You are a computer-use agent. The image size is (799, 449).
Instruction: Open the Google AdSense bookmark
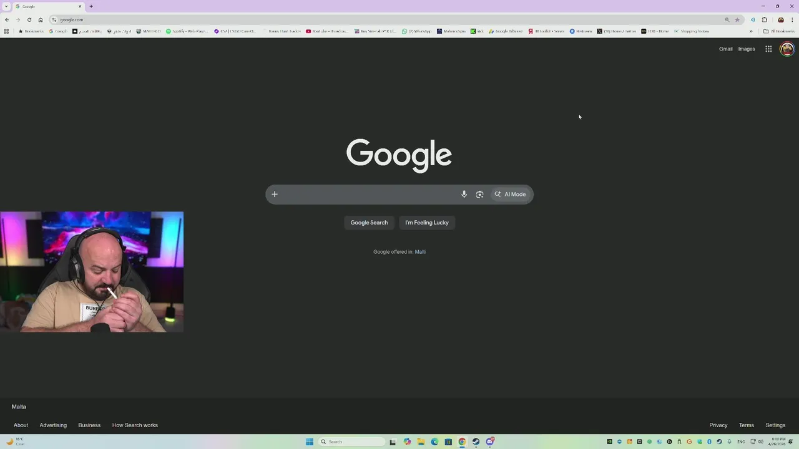point(506,31)
